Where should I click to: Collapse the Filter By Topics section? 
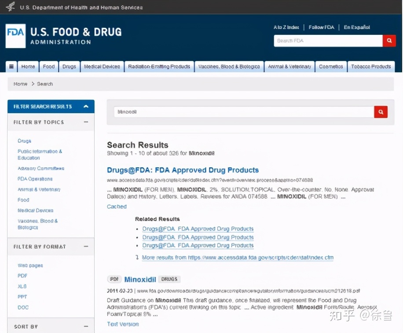coord(86,122)
